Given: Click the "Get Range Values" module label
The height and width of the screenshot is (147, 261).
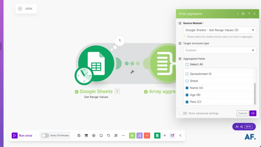Looking at the screenshot, I should [x=96, y=97].
